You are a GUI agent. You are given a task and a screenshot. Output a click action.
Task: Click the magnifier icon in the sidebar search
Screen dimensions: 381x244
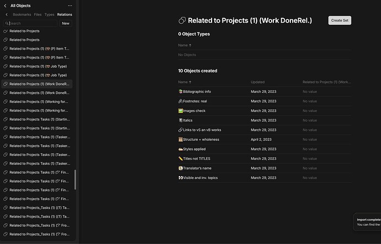[7, 23]
